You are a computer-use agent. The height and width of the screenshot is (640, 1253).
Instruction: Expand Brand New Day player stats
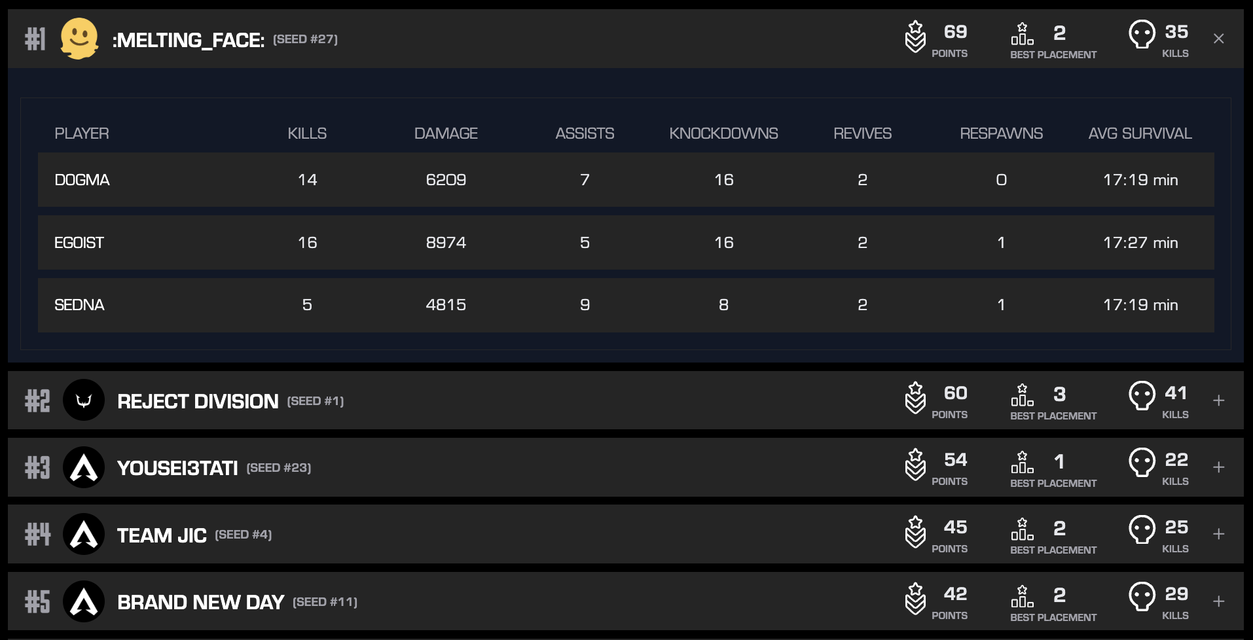1218,601
